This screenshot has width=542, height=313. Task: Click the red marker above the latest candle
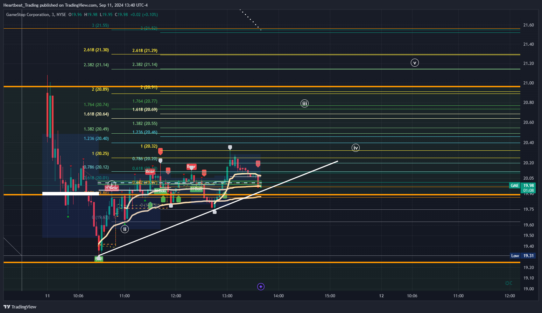[258, 164]
